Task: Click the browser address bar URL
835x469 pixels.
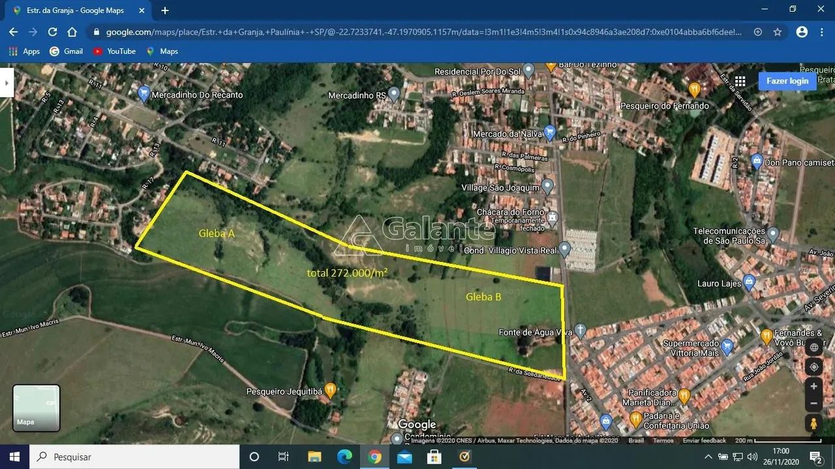Action: coord(417,32)
